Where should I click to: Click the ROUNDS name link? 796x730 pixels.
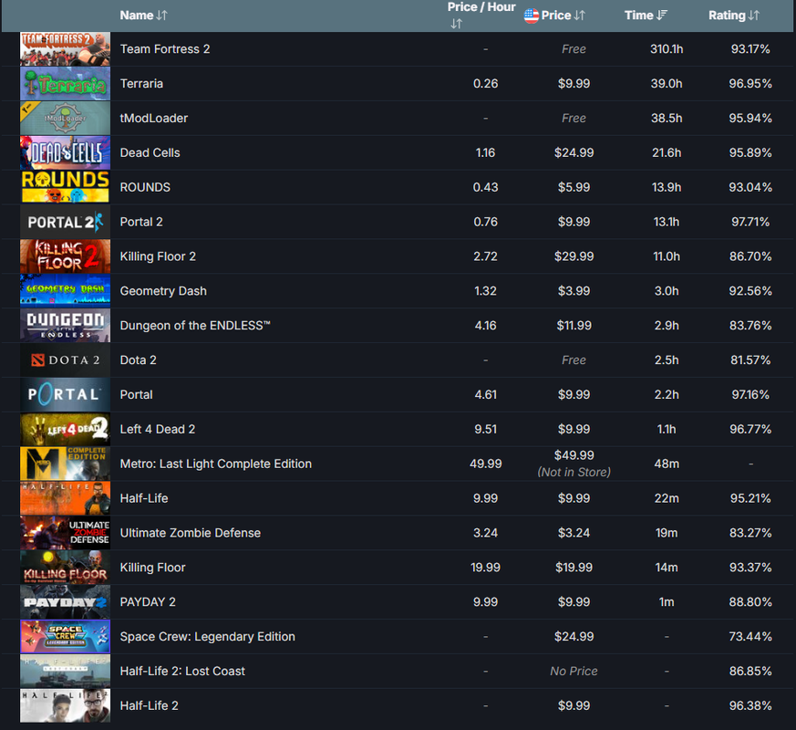[145, 187]
